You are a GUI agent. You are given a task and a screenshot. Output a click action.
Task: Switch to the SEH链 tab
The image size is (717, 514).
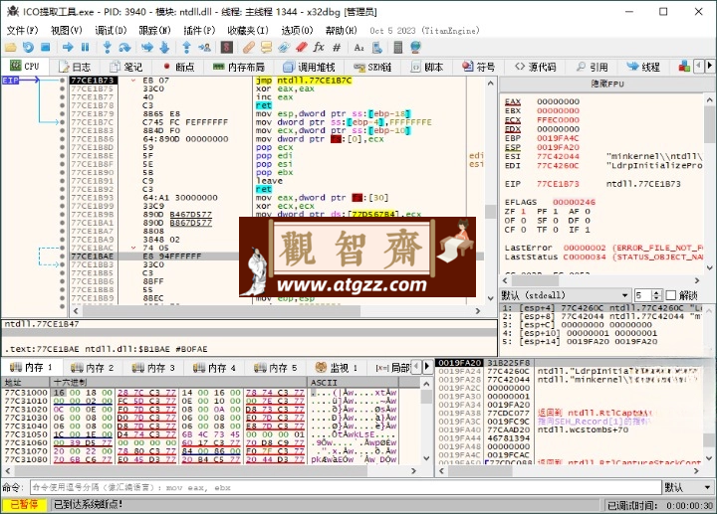372,67
